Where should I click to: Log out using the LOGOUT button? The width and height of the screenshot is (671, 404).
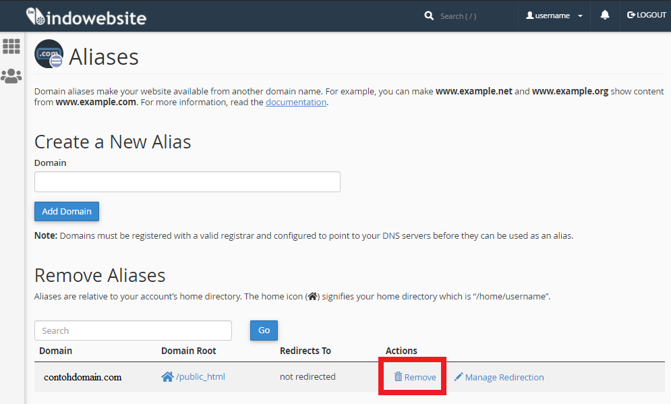pyautogui.click(x=646, y=16)
